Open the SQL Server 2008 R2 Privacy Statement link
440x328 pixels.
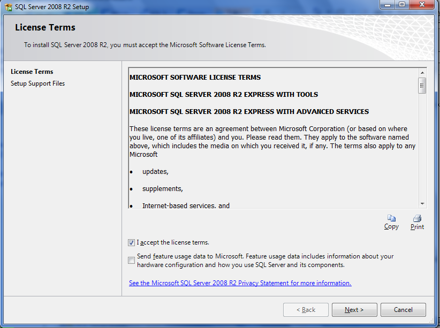click(240, 283)
